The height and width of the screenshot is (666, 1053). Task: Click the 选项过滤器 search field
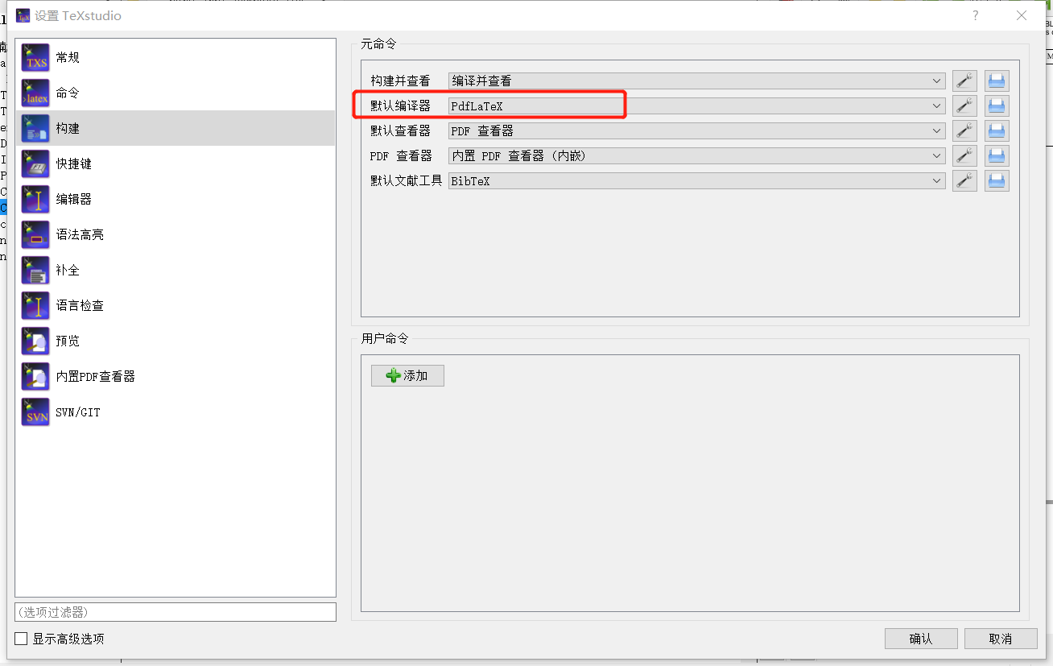pyautogui.click(x=175, y=612)
